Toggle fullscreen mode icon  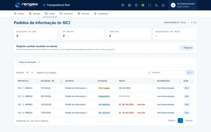150,5
